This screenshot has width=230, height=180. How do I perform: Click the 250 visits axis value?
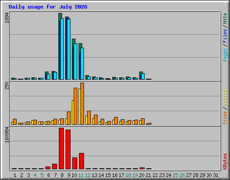(x=7, y=85)
